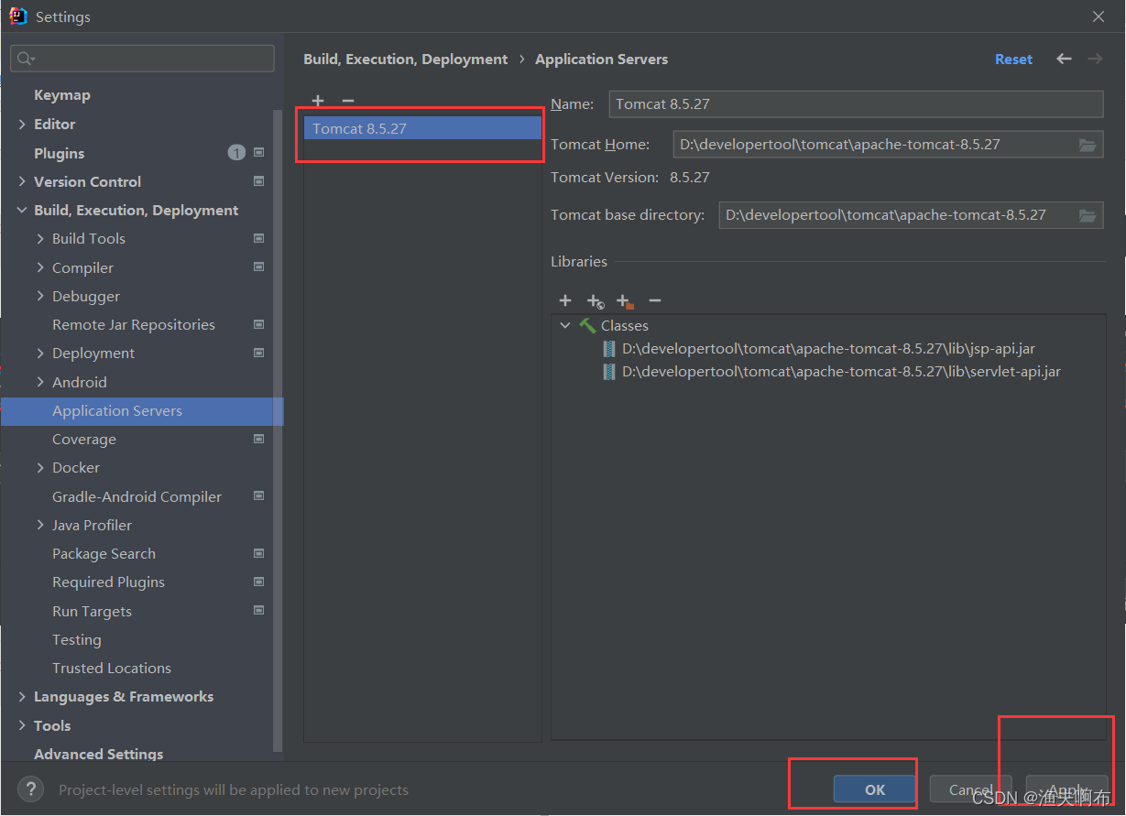Click project-level icon beside Gradle-Android Compiler
The width and height of the screenshot is (1126, 816).
click(258, 496)
